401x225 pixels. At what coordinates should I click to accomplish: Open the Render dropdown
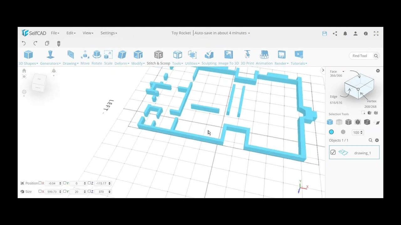pyautogui.click(x=281, y=58)
